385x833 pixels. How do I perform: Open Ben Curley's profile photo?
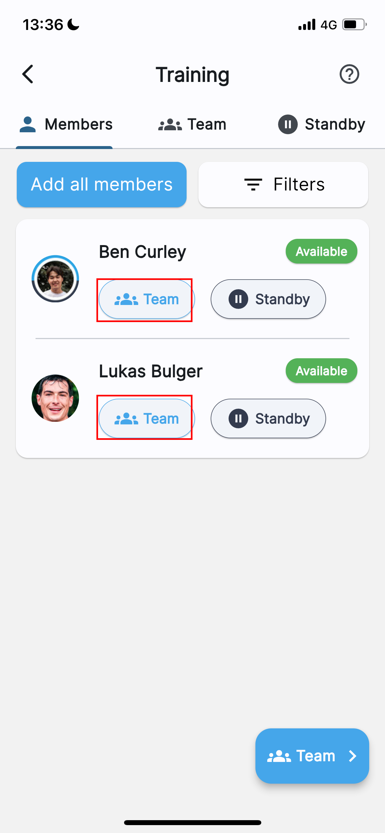point(55,279)
